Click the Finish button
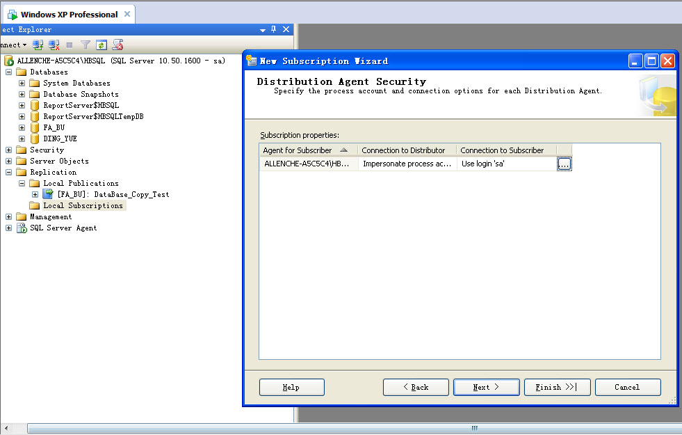The height and width of the screenshot is (435, 682). tap(557, 387)
